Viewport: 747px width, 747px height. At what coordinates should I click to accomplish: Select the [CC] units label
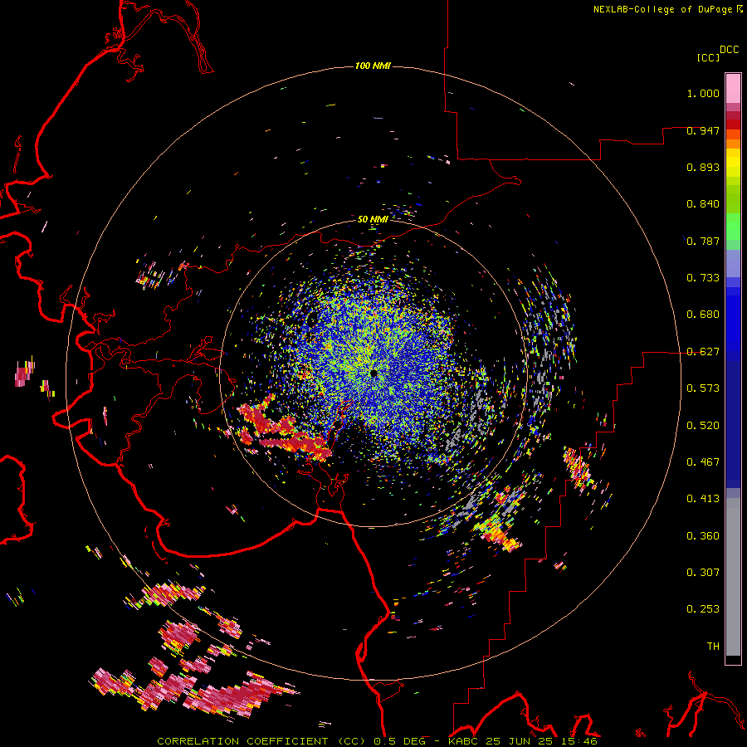tap(708, 57)
